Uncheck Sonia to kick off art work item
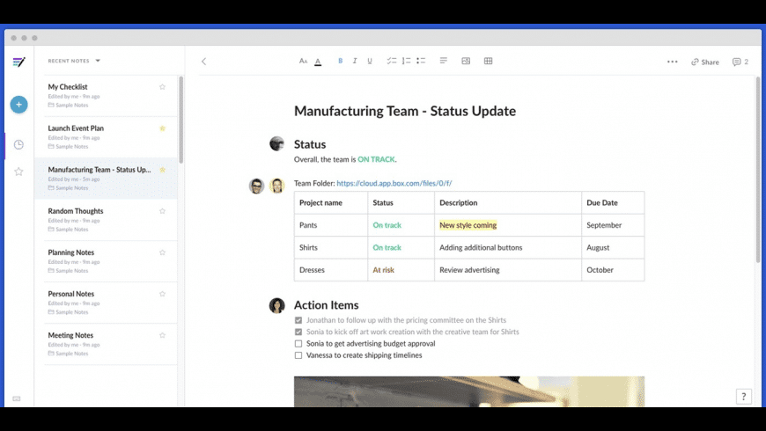The width and height of the screenshot is (766, 431). [298, 332]
